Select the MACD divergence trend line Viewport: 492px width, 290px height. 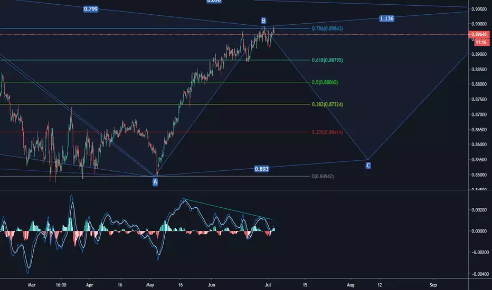(x=228, y=209)
